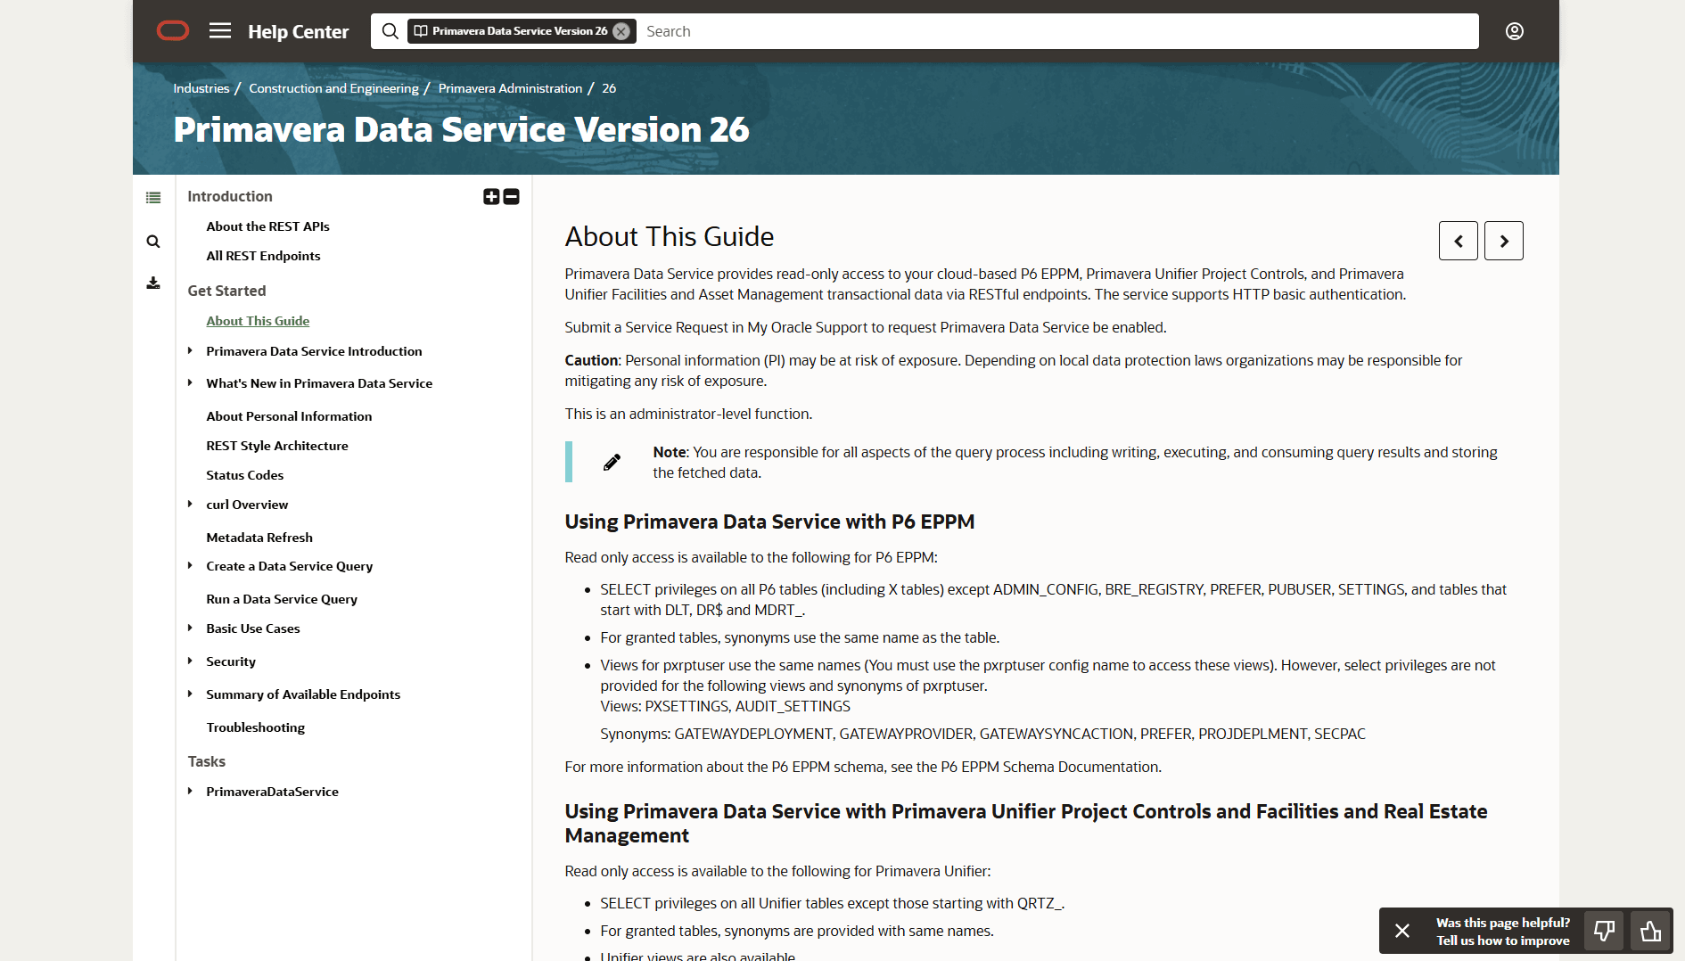Viewport: 1685px width, 961px height.
Task: Open the sidebar search icon
Action: tap(153, 242)
